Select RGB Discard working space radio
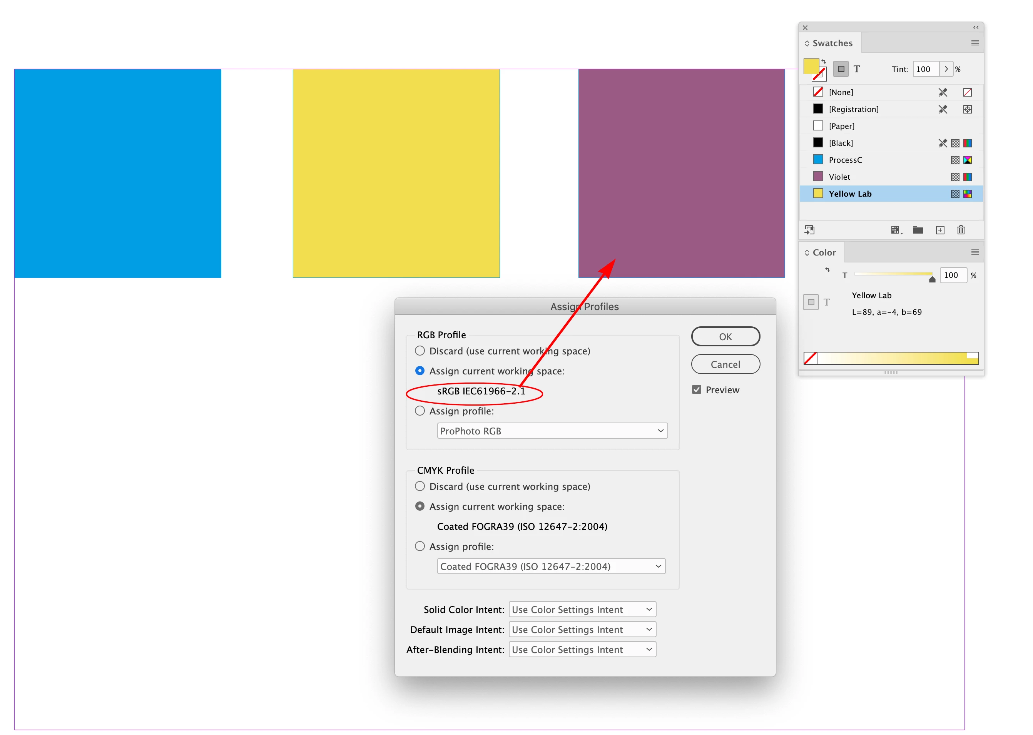This screenshot has height=735, width=1033. coord(420,351)
